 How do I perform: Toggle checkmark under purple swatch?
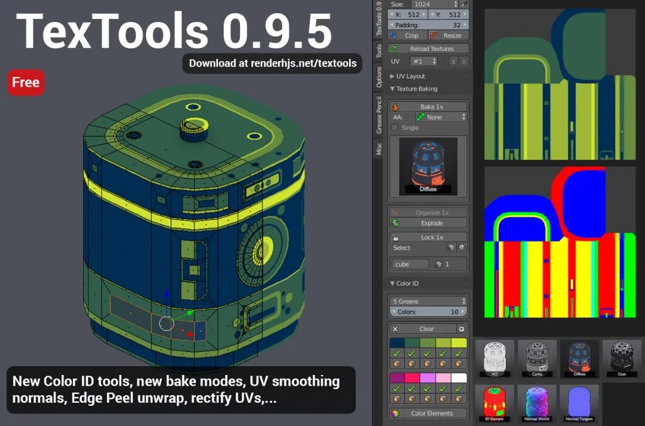point(397,388)
